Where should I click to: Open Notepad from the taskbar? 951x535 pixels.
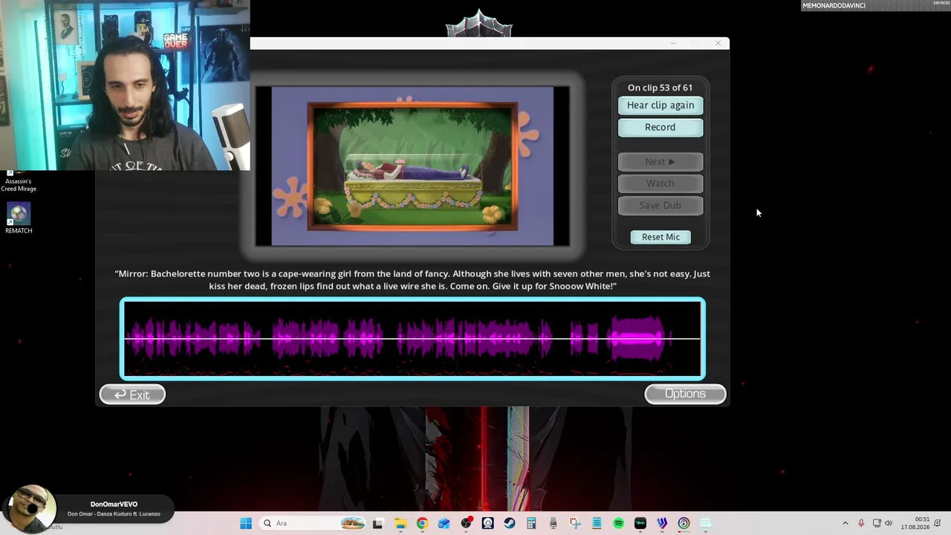tap(597, 523)
